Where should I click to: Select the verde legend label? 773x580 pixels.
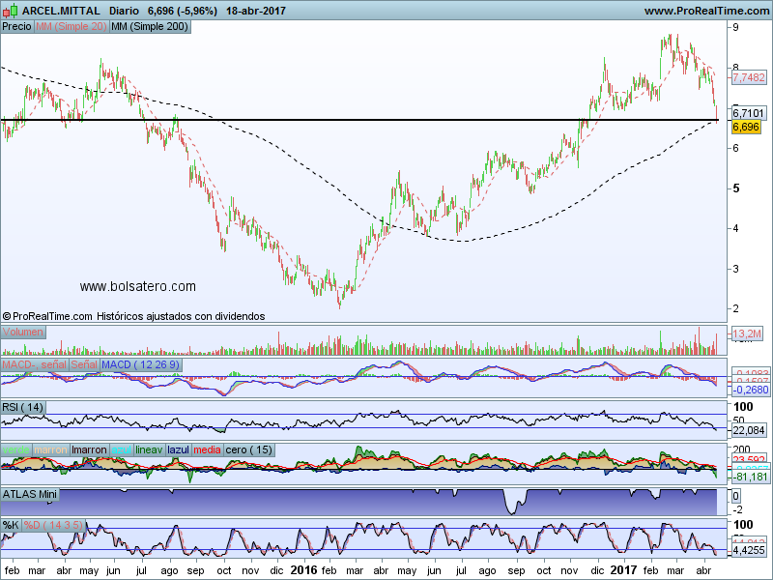15,449
